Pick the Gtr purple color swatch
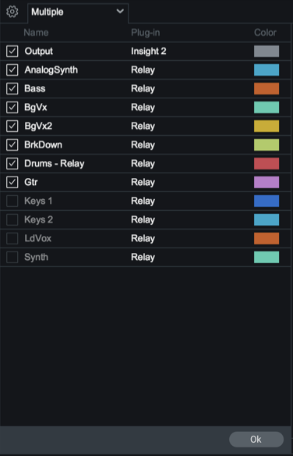 (267, 183)
